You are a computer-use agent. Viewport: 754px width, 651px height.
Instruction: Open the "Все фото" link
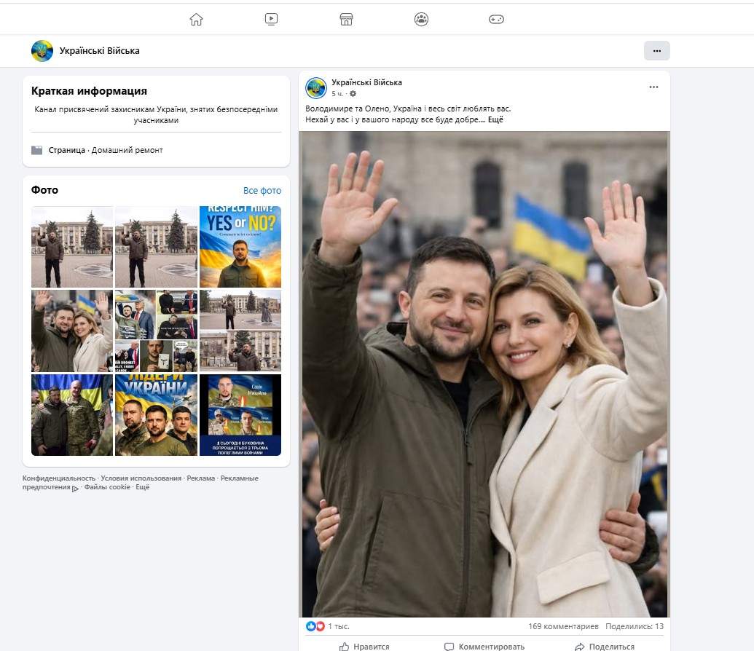click(x=262, y=191)
